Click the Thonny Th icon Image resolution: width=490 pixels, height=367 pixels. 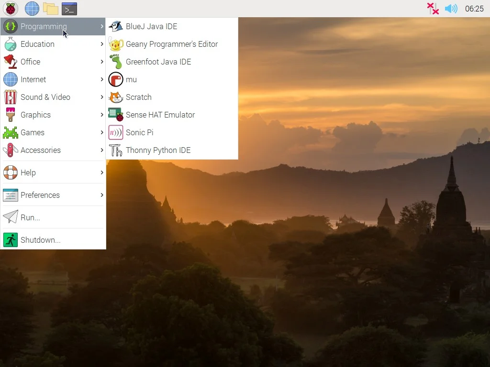click(x=116, y=150)
